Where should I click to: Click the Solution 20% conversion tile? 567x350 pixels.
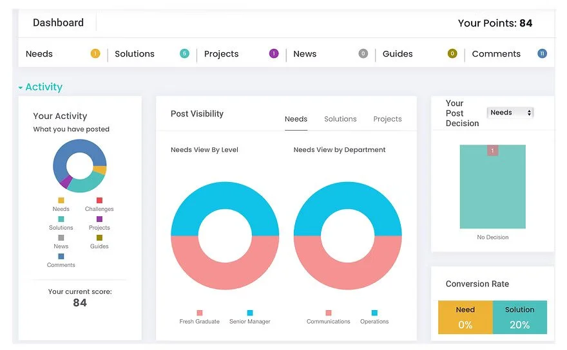click(520, 317)
